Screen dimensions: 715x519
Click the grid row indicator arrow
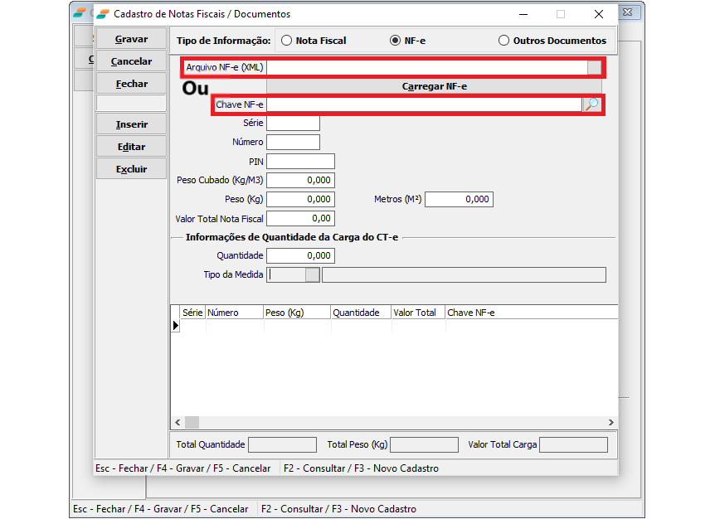point(175,326)
